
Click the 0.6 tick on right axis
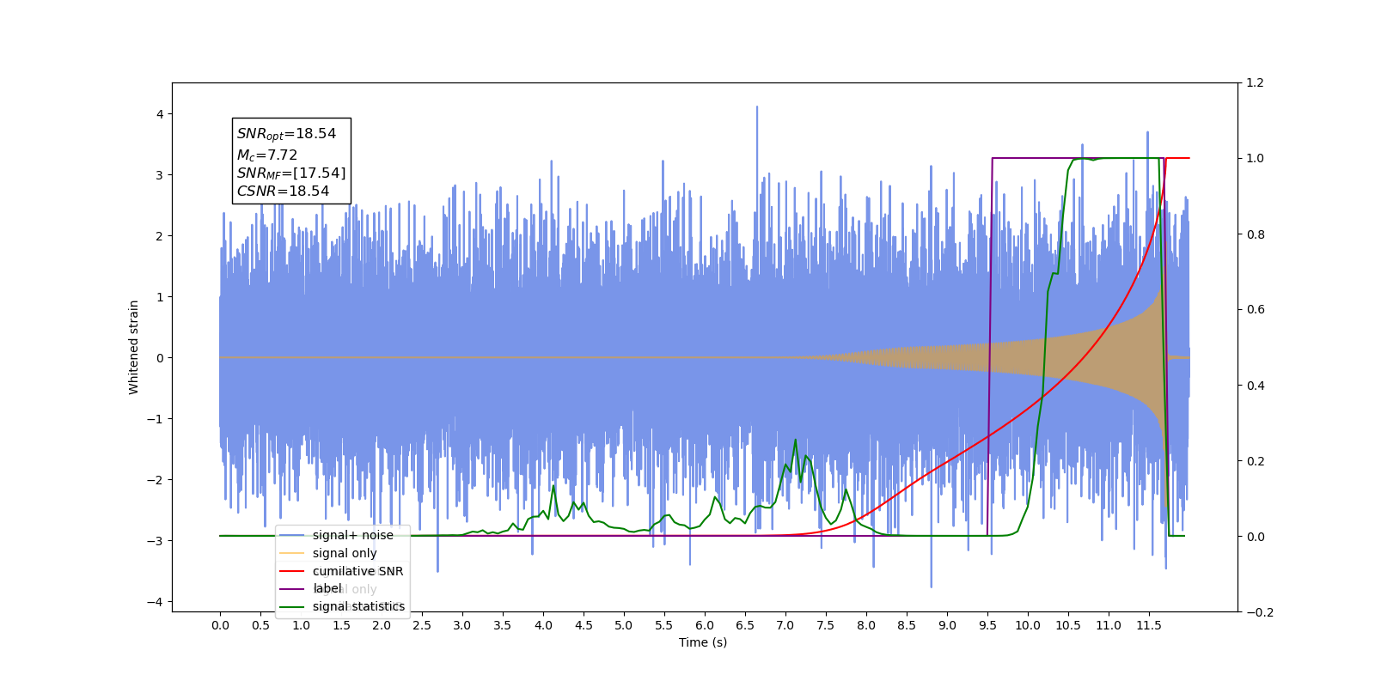tap(1256, 310)
